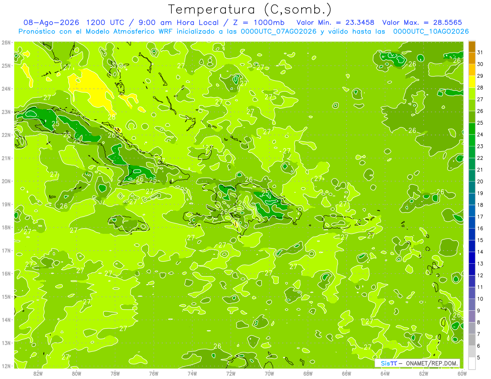Click the '80W' longitude axis label
491x379 pixels.
click(x=76, y=373)
